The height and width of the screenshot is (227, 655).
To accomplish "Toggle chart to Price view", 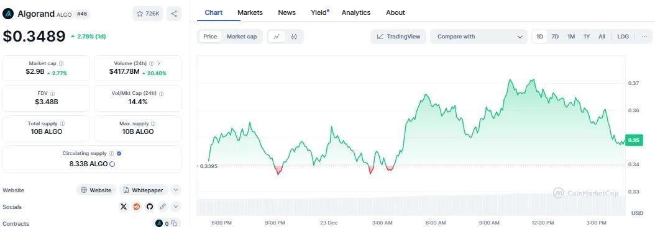I will click(x=210, y=37).
